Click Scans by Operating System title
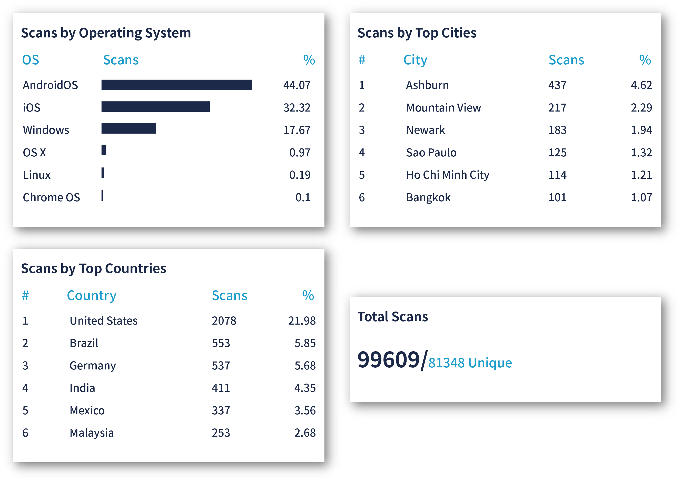Viewport: 681px width, 482px height. [106, 33]
